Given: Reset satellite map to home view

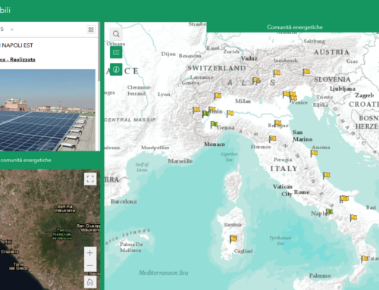Looking at the screenshot, I should pyautogui.click(x=90, y=282).
